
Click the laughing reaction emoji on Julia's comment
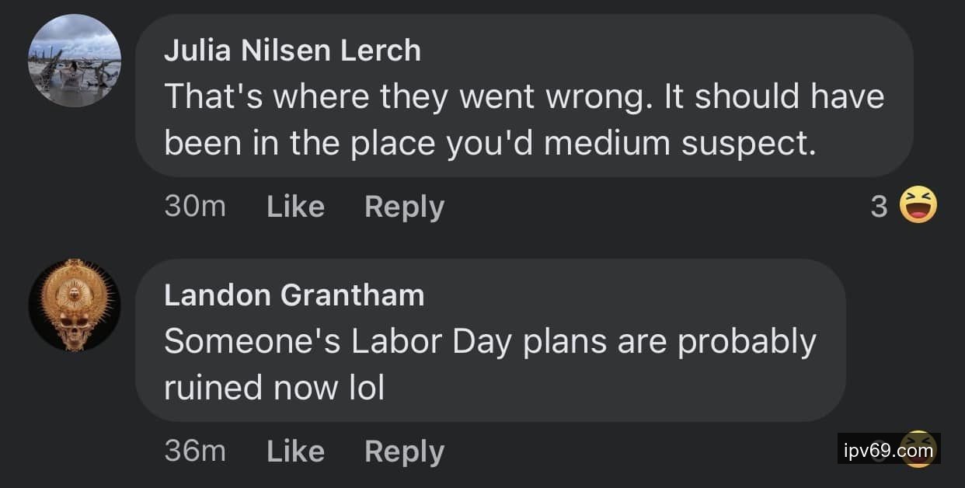918,205
